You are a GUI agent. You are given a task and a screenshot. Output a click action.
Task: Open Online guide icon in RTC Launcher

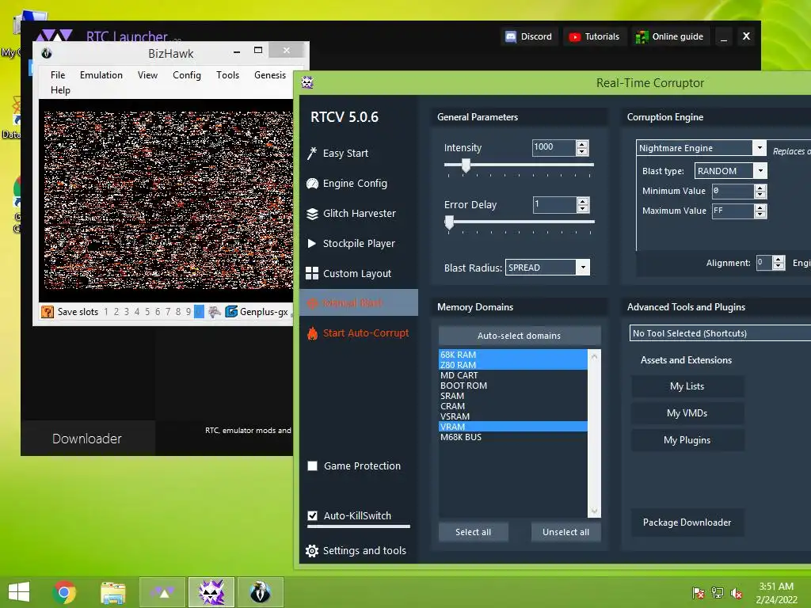click(x=642, y=36)
